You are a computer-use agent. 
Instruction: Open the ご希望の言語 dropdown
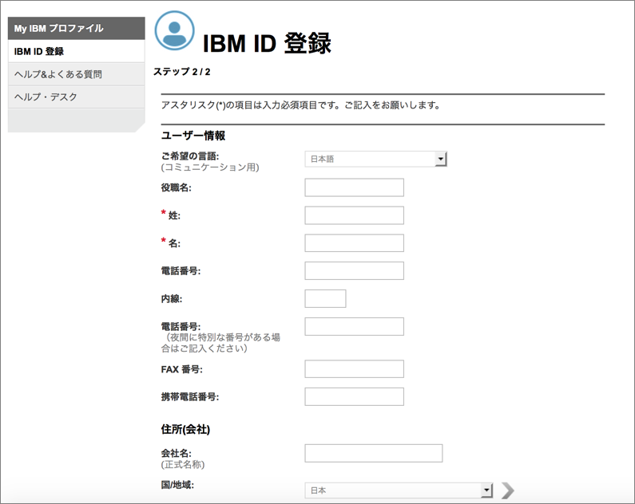click(375, 159)
